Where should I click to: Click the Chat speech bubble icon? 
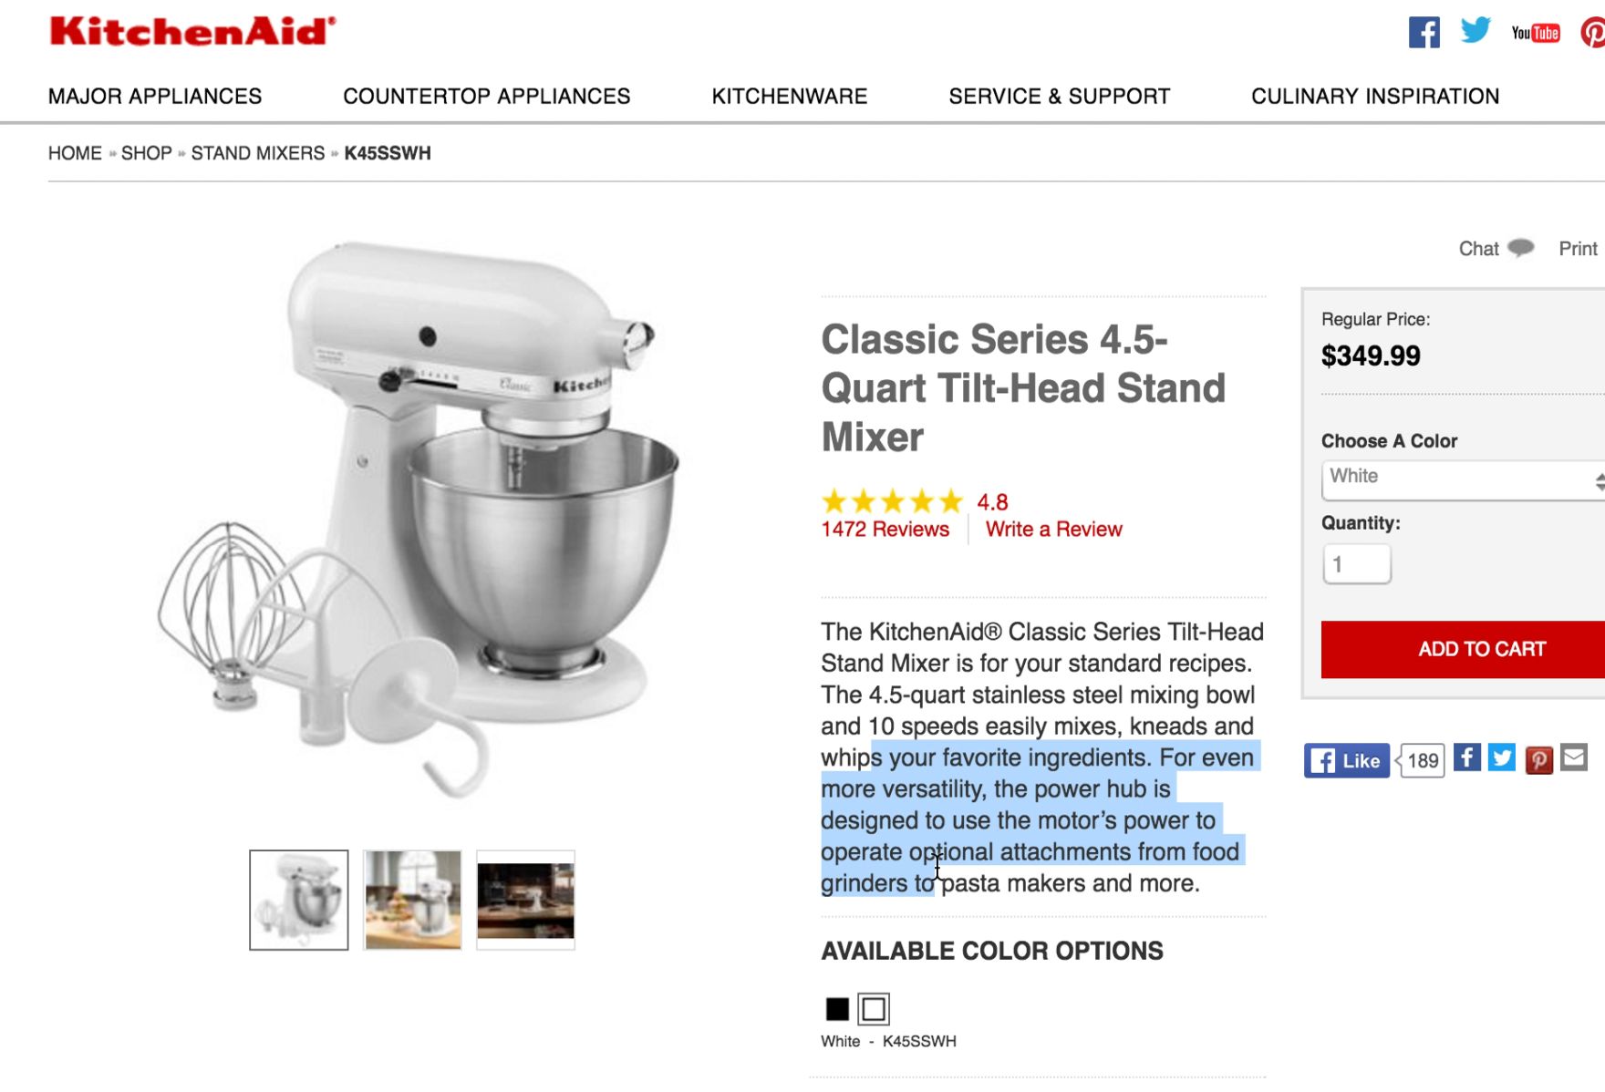tap(1520, 248)
